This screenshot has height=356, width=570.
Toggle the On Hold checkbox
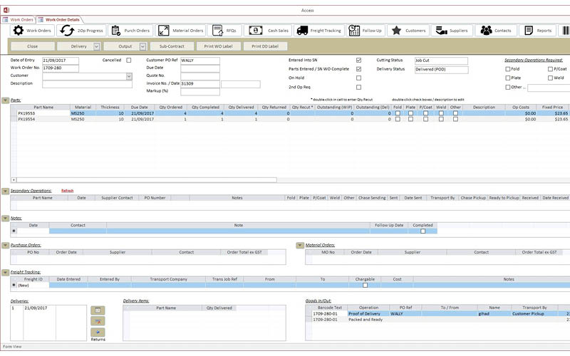359,78
